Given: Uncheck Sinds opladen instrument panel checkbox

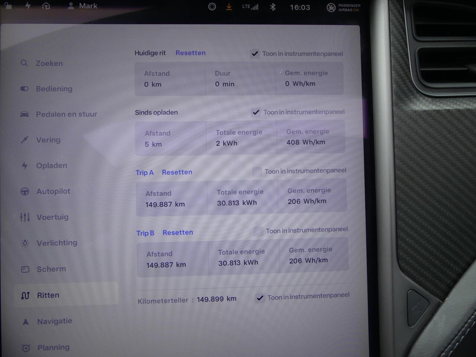Looking at the screenshot, I should (256, 112).
